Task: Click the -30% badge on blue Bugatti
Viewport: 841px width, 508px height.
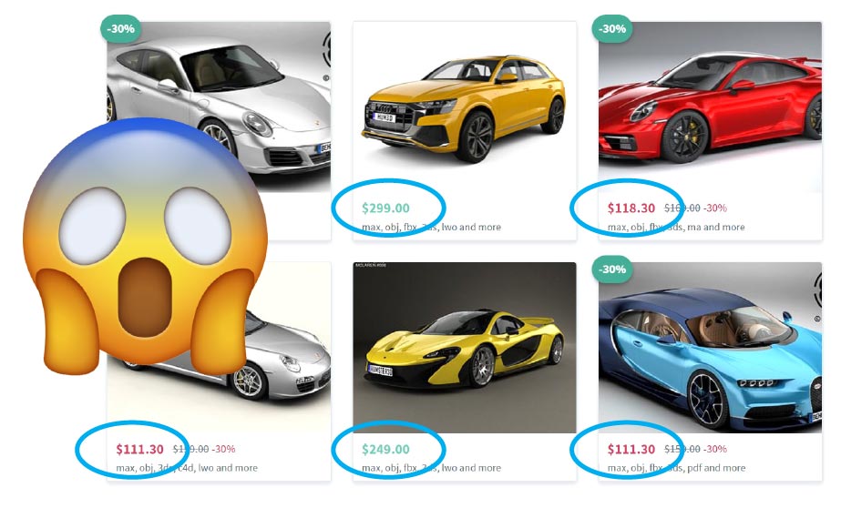Action: tap(612, 269)
